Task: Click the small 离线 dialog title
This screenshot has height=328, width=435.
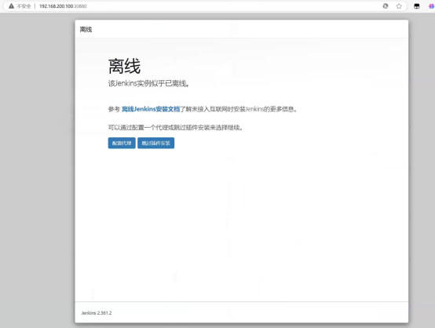Action: [x=86, y=29]
